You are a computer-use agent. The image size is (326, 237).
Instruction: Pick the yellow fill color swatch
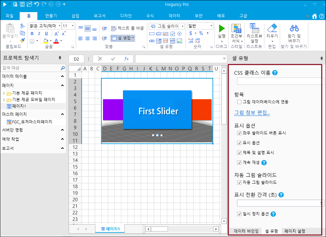46,41
